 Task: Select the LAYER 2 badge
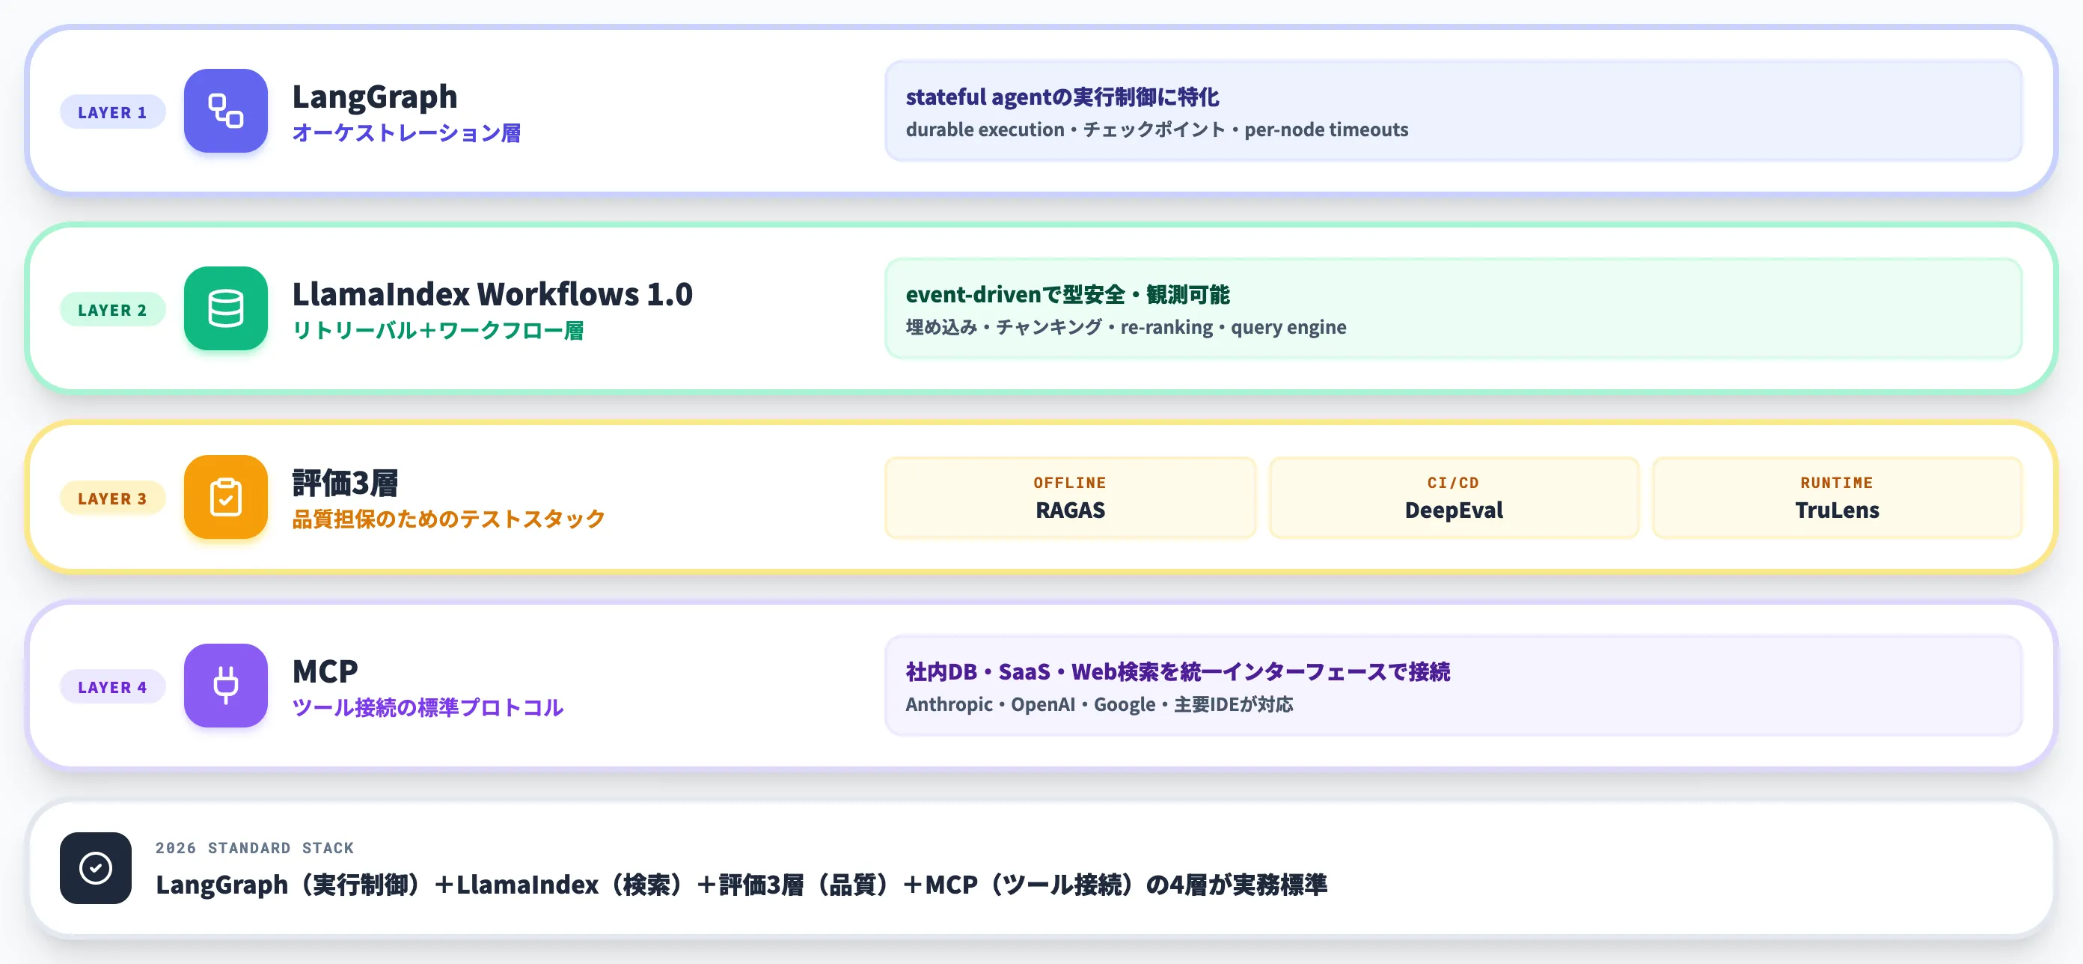click(x=112, y=309)
